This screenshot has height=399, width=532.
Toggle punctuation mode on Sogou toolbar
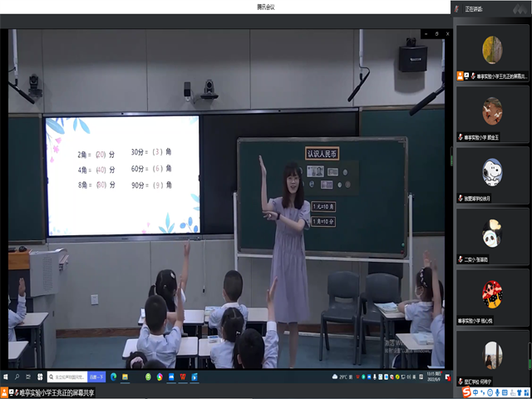coord(482,392)
